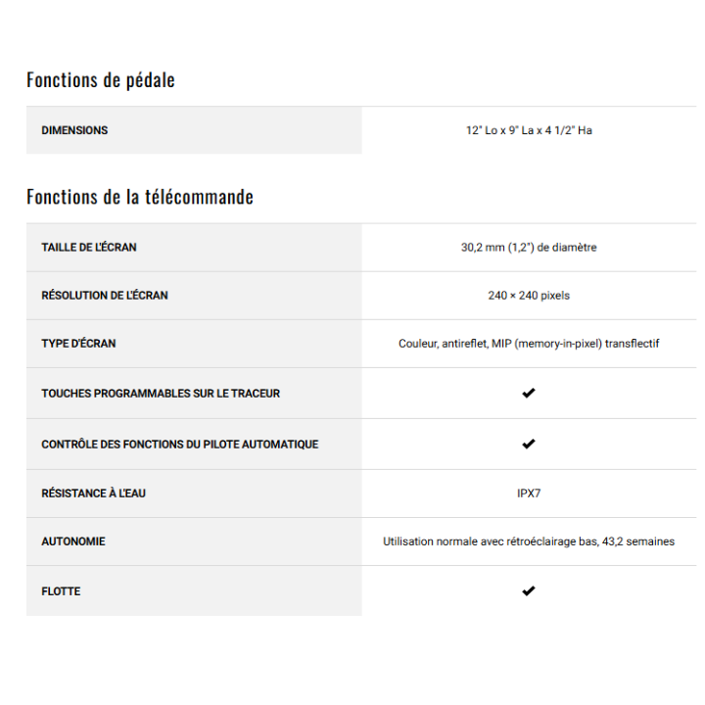The width and height of the screenshot is (705, 705).
Task: Select the Flotte row label
Action: (x=61, y=590)
